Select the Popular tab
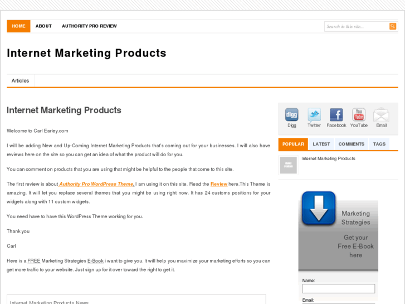Viewport: 405px width, 304px height. coord(293,144)
